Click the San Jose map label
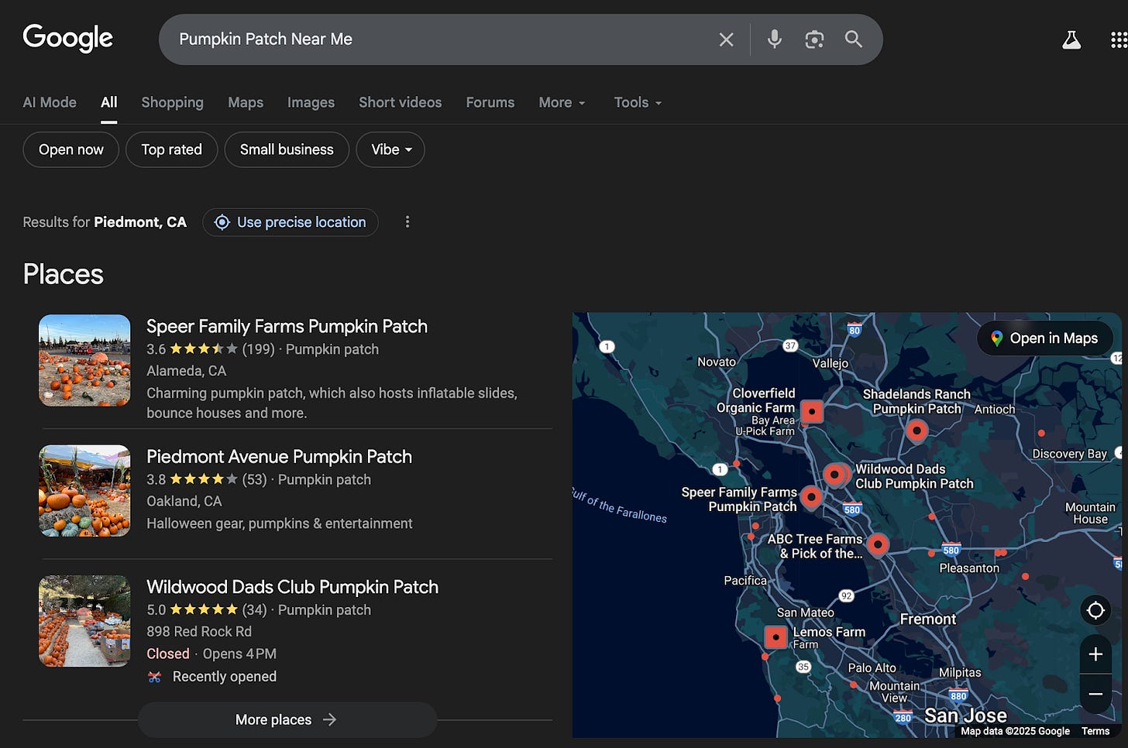This screenshot has height=748, width=1128. (x=965, y=715)
